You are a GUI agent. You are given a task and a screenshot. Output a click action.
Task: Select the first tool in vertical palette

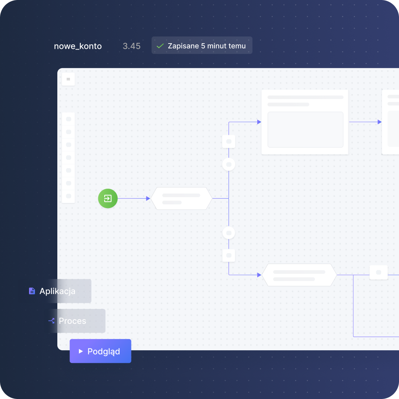coord(68,119)
